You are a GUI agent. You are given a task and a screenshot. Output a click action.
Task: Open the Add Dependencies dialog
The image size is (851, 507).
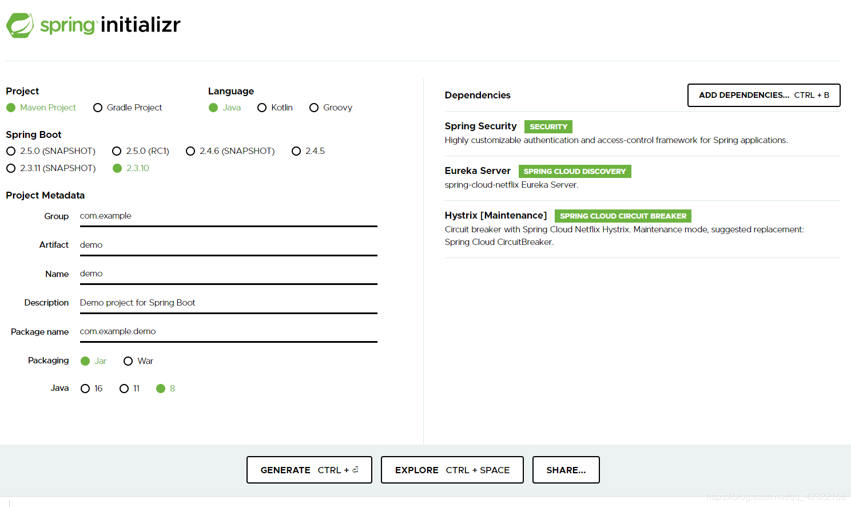pyautogui.click(x=764, y=96)
